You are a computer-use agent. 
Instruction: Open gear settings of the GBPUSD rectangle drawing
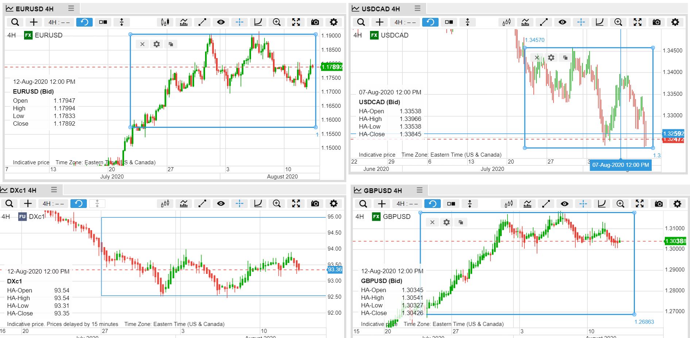coord(446,222)
